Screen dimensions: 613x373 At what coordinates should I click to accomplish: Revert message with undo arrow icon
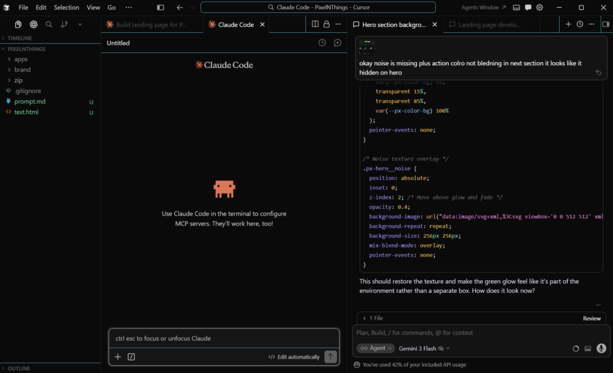[598, 72]
